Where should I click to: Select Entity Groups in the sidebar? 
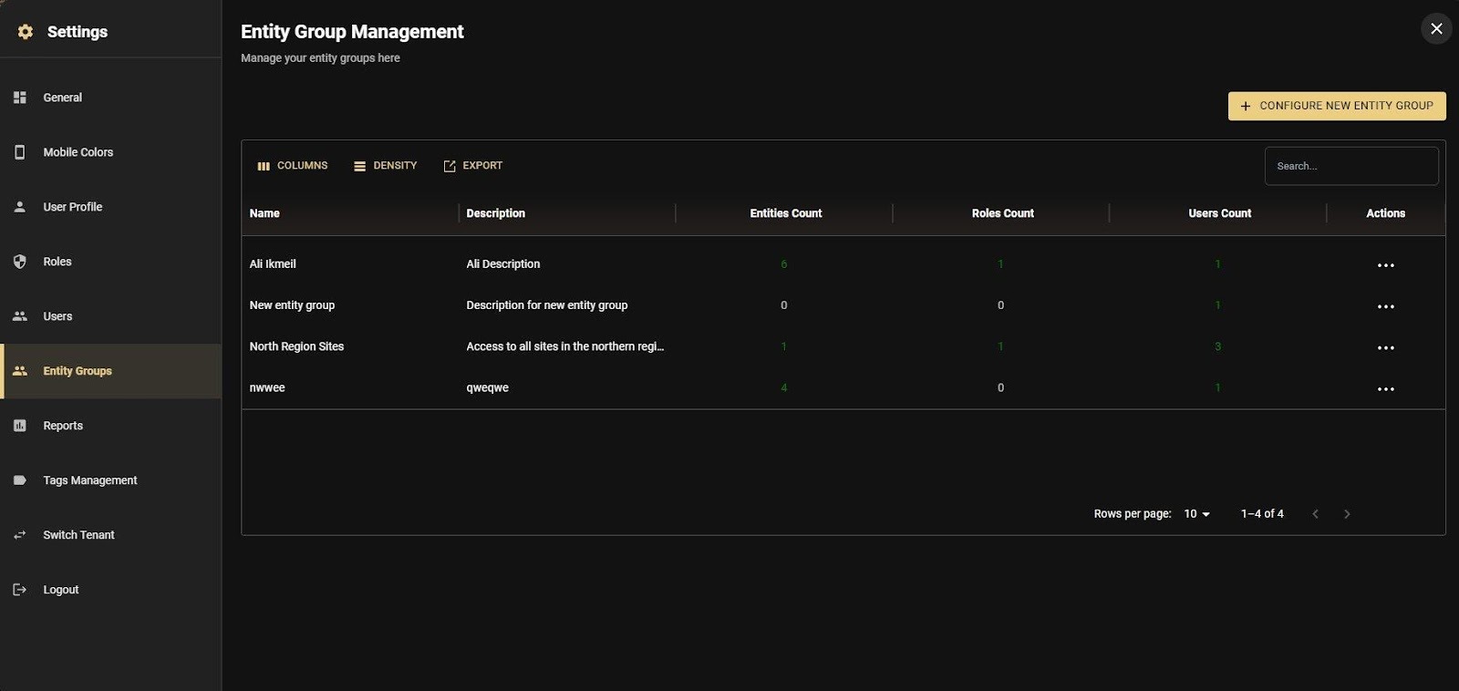coord(78,371)
